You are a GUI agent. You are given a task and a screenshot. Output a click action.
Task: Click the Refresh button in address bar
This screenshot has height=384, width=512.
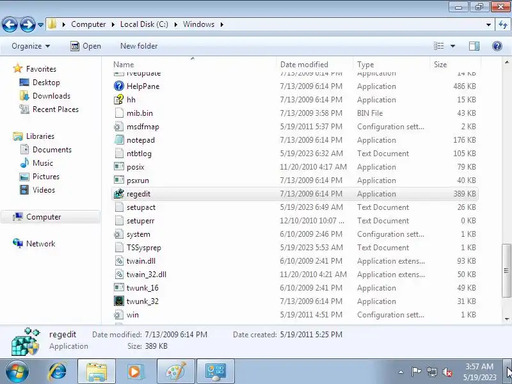pyautogui.click(x=503, y=24)
